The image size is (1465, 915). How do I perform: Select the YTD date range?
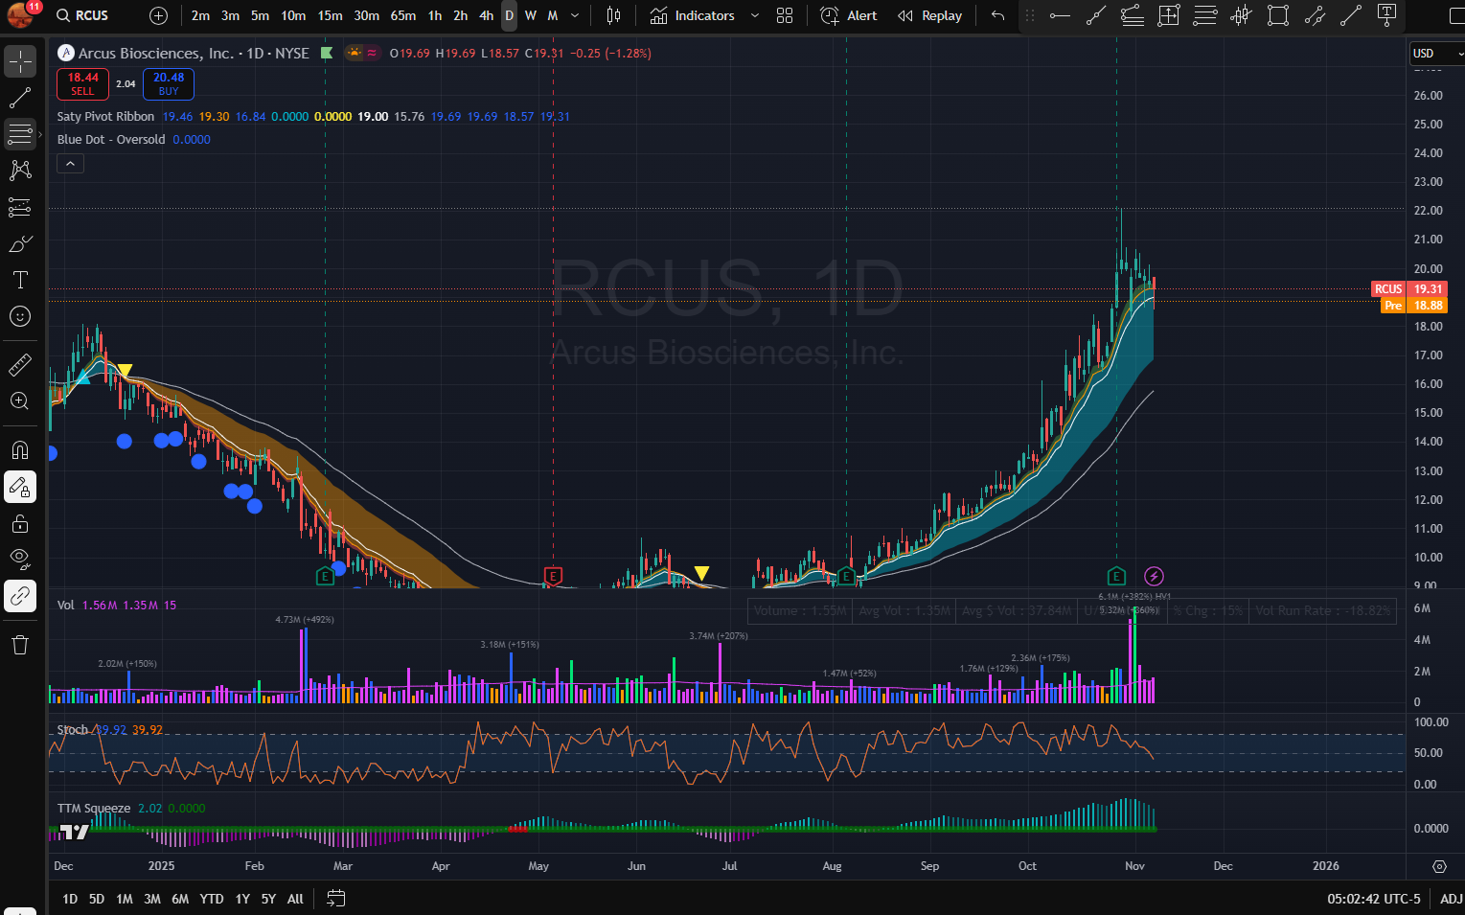click(212, 899)
